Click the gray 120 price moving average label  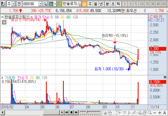pos(75,17)
